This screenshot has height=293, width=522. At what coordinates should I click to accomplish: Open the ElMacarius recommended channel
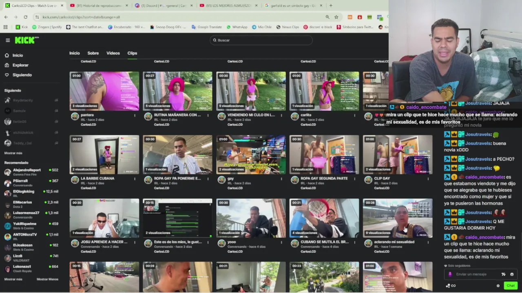31,204
